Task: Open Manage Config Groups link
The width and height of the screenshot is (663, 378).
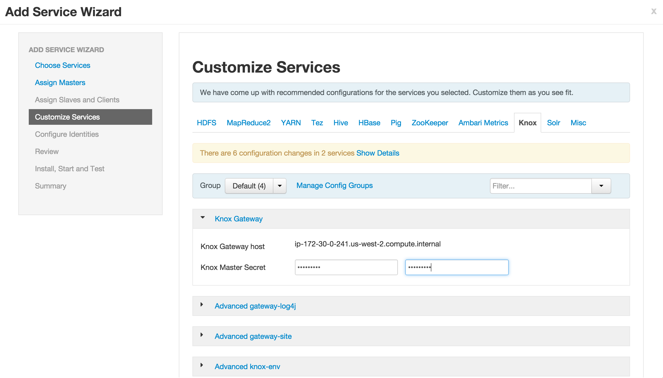Action: (334, 185)
